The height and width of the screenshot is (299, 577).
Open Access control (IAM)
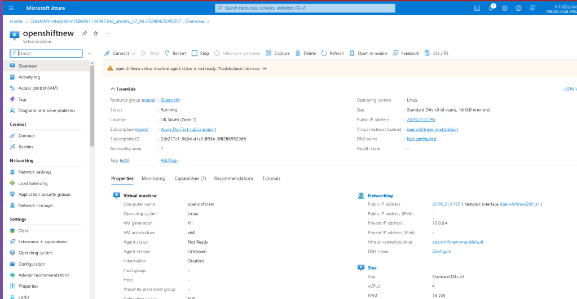pos(38,88)
